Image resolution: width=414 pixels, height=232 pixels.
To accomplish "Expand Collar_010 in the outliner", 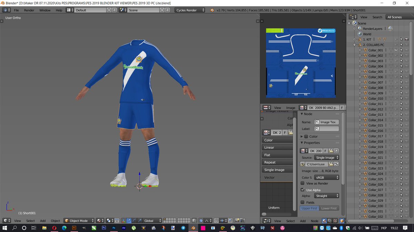I will 360,99.
